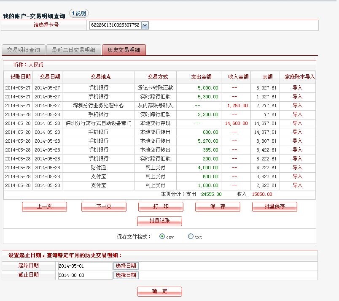Switch to 交易明细查询 tab
339x301 pixels.
pyautogui.click(x=23, y=50)
